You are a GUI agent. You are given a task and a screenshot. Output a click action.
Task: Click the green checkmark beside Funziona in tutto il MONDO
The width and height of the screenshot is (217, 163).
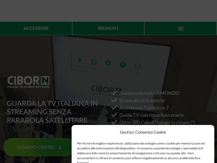[x=114, y=93]
